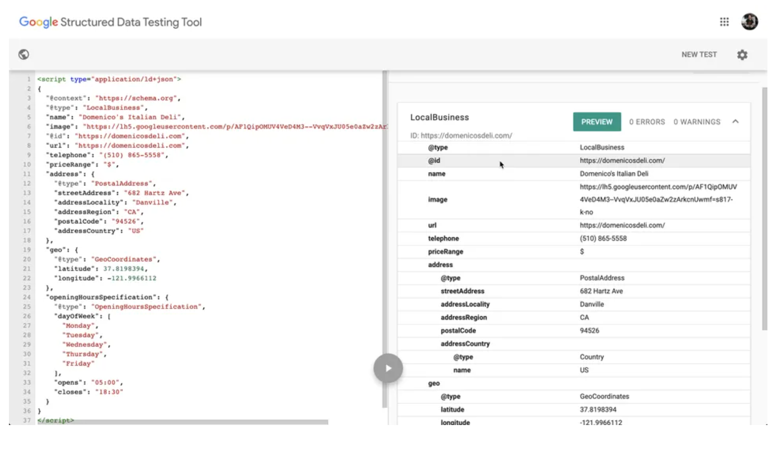The height and width of the screenshot is (450, 779).
Task: Click "Friday" in the code editor
Action: [79, 363]
